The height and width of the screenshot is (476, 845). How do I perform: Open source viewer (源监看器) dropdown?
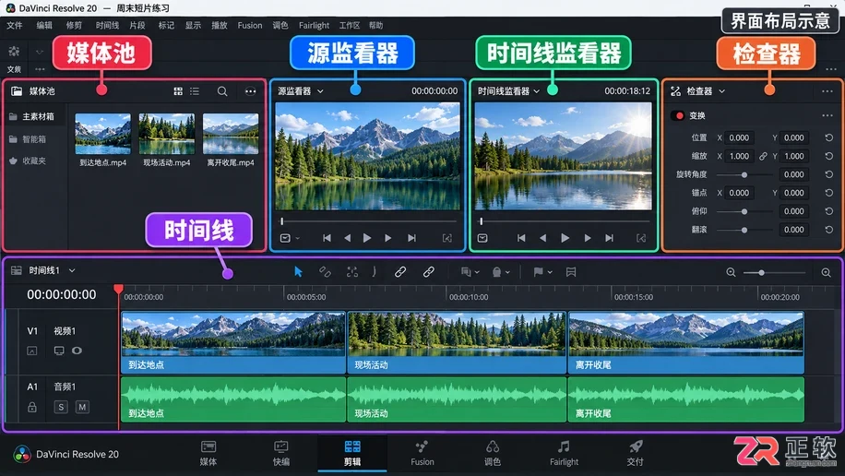[x=320, y=91]
